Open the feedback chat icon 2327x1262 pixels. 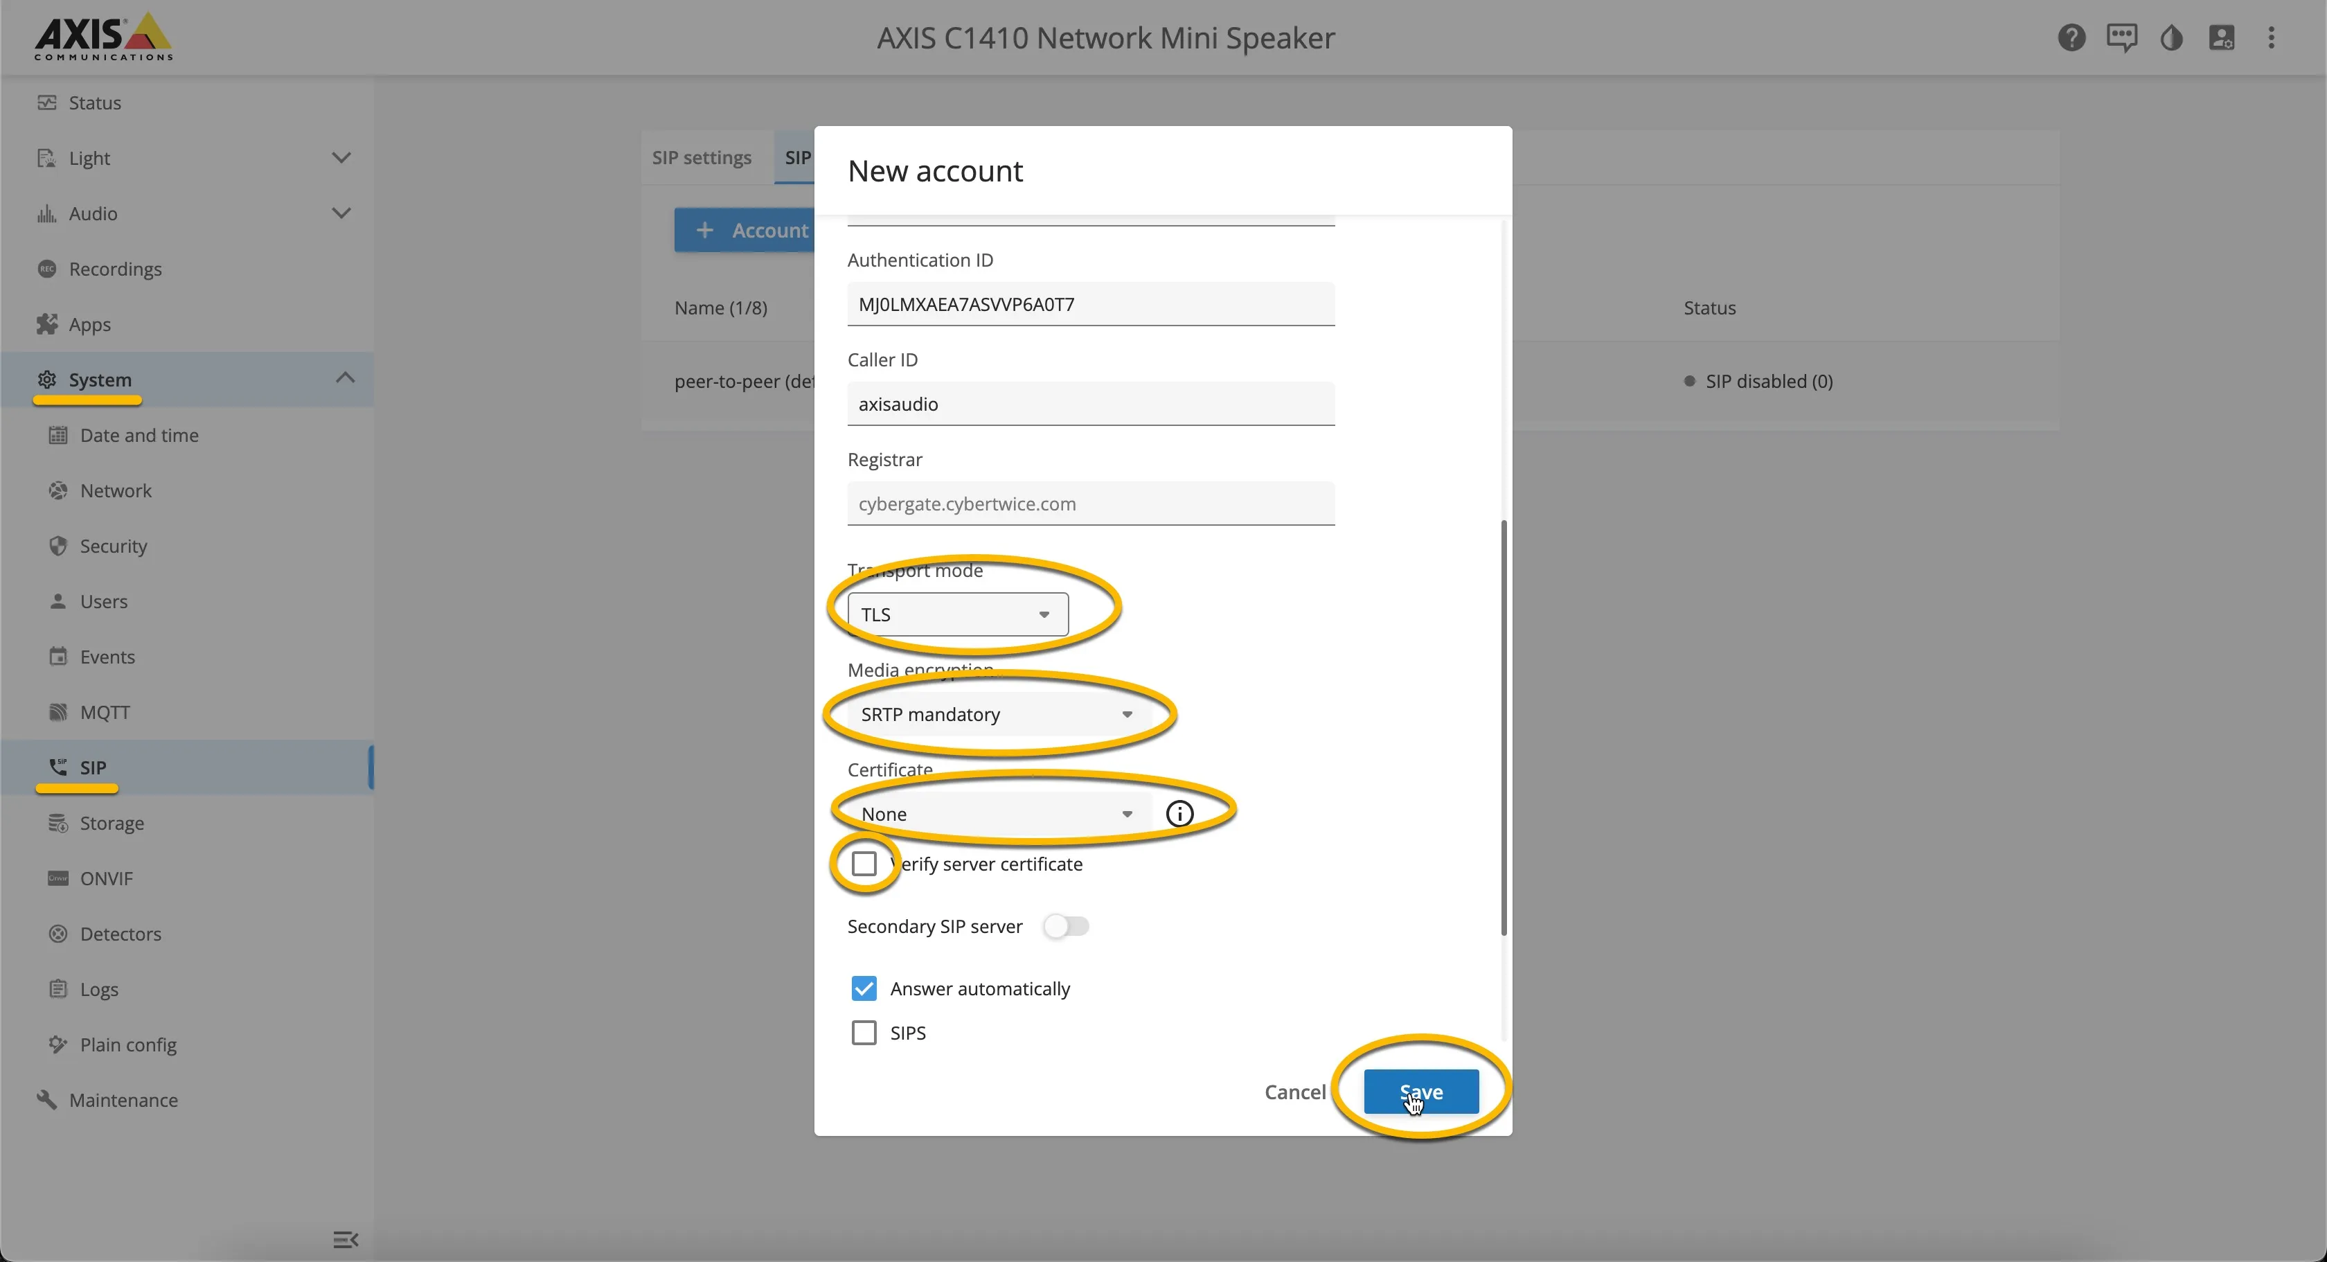point(2122,38)
